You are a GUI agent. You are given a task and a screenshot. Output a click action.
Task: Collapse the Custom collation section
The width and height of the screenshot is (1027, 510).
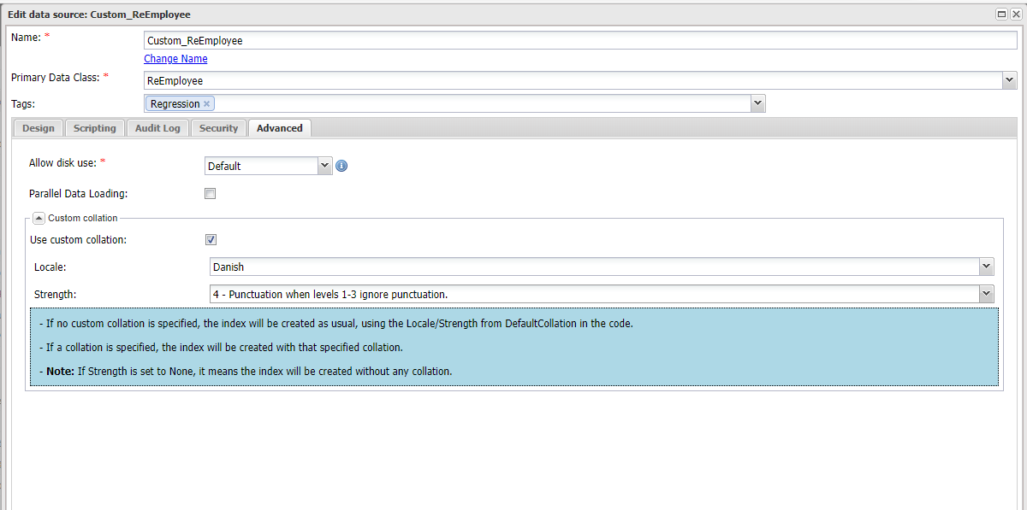pos(39,218)
